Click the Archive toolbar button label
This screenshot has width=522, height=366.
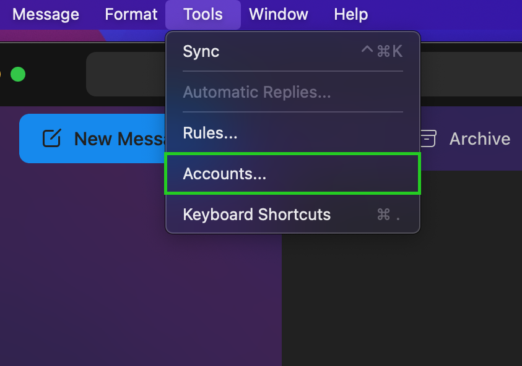[479, 138]
